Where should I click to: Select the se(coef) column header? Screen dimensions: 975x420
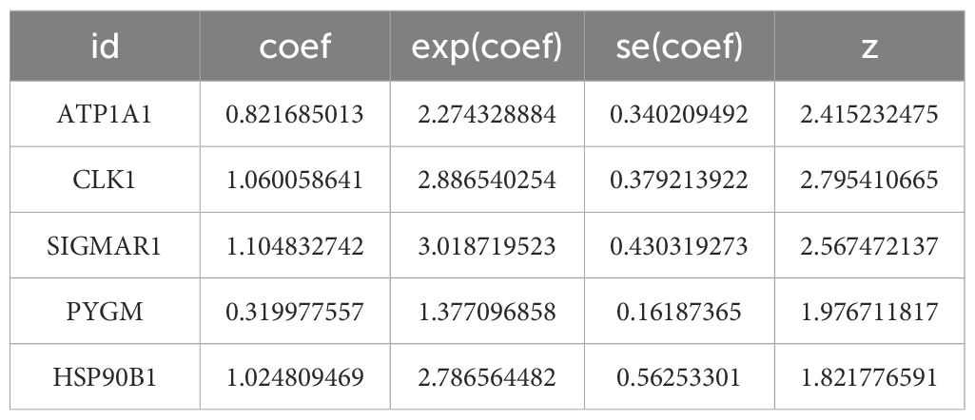(x=677, y=47)
